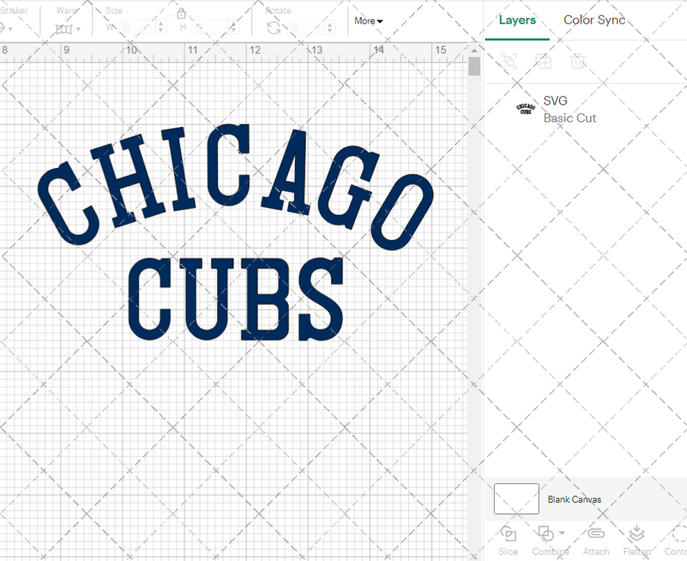Viewport: 687px width, 561px height.
Task: Click the delete trash icon in Layers panel
Action: tap(579, 61)
